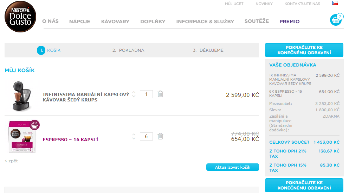
Task: Click the Infinissima quantity field showing 1
Action: tap(146, 94)
